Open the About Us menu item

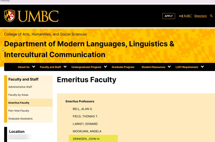(24, 67)
